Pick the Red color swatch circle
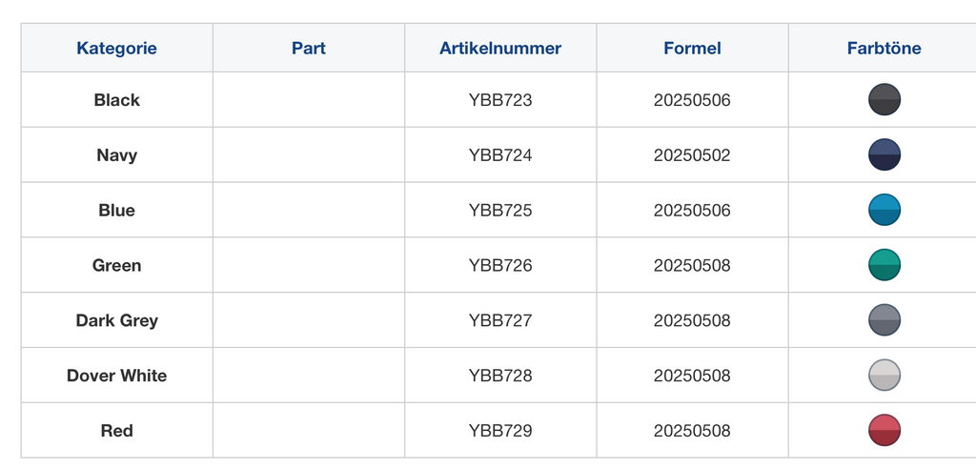Viewport: 976px width, 469px height. click(x=884, y=431)
